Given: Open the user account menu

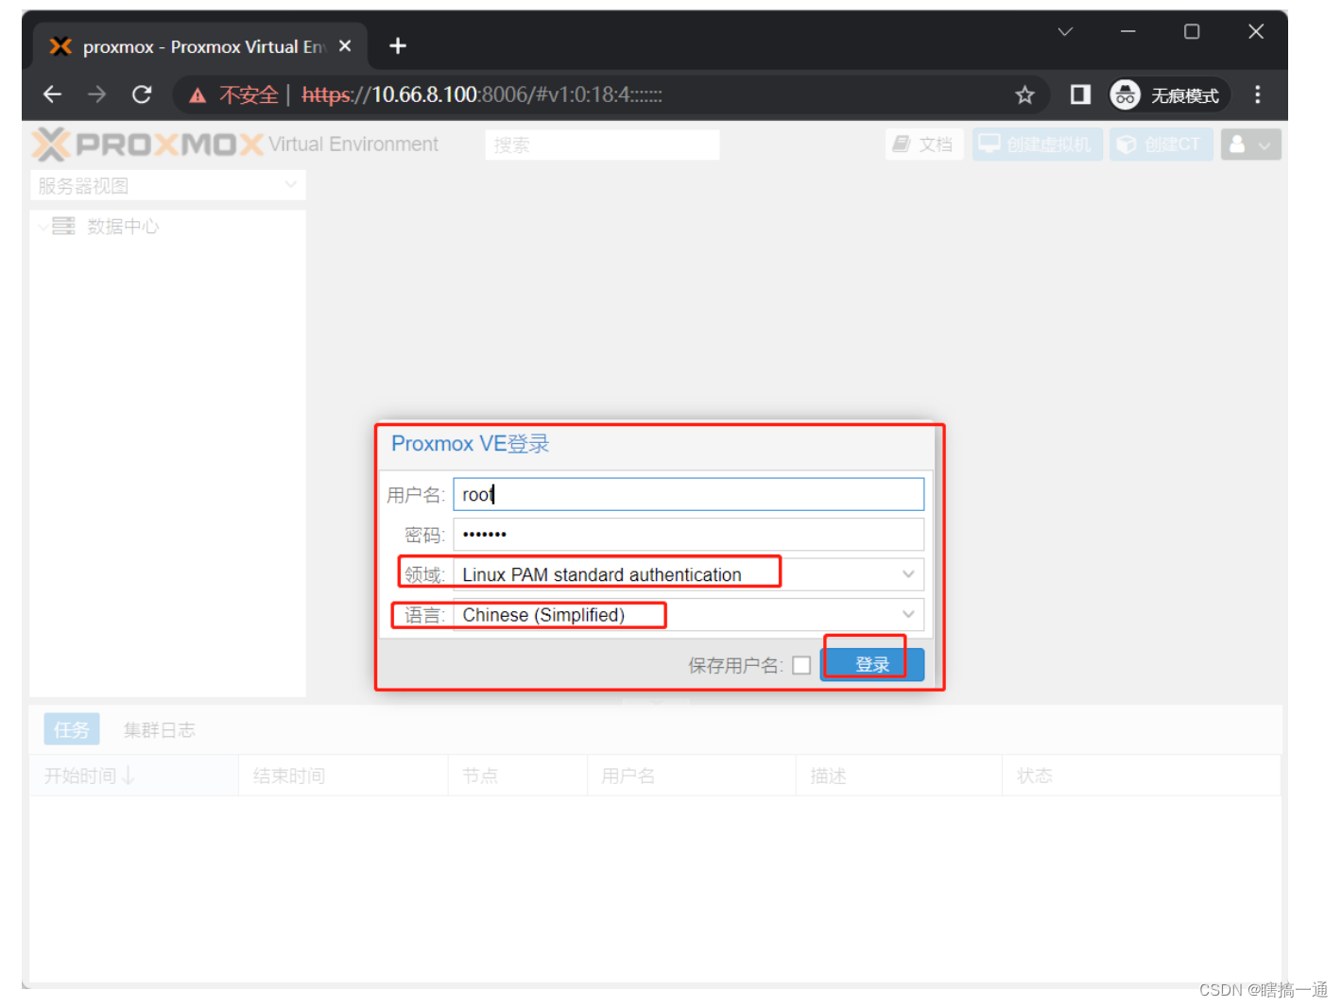Looking at the screenshot, I should [1250, 145].
